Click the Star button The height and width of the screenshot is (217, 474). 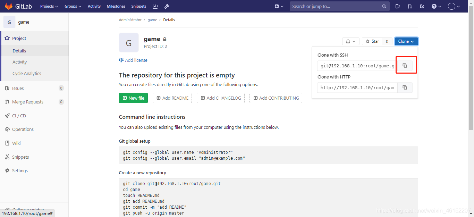click(x=372, y=41)
